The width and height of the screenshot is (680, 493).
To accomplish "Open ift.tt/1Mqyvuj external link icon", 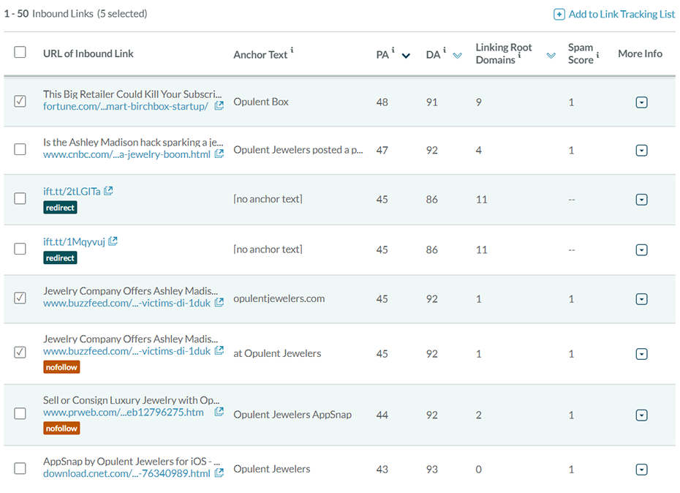I will [x=113, y=241].
